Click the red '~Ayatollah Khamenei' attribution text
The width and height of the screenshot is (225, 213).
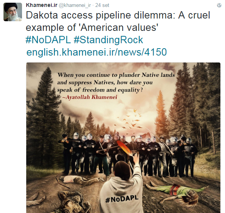click(x=90, y=97)
